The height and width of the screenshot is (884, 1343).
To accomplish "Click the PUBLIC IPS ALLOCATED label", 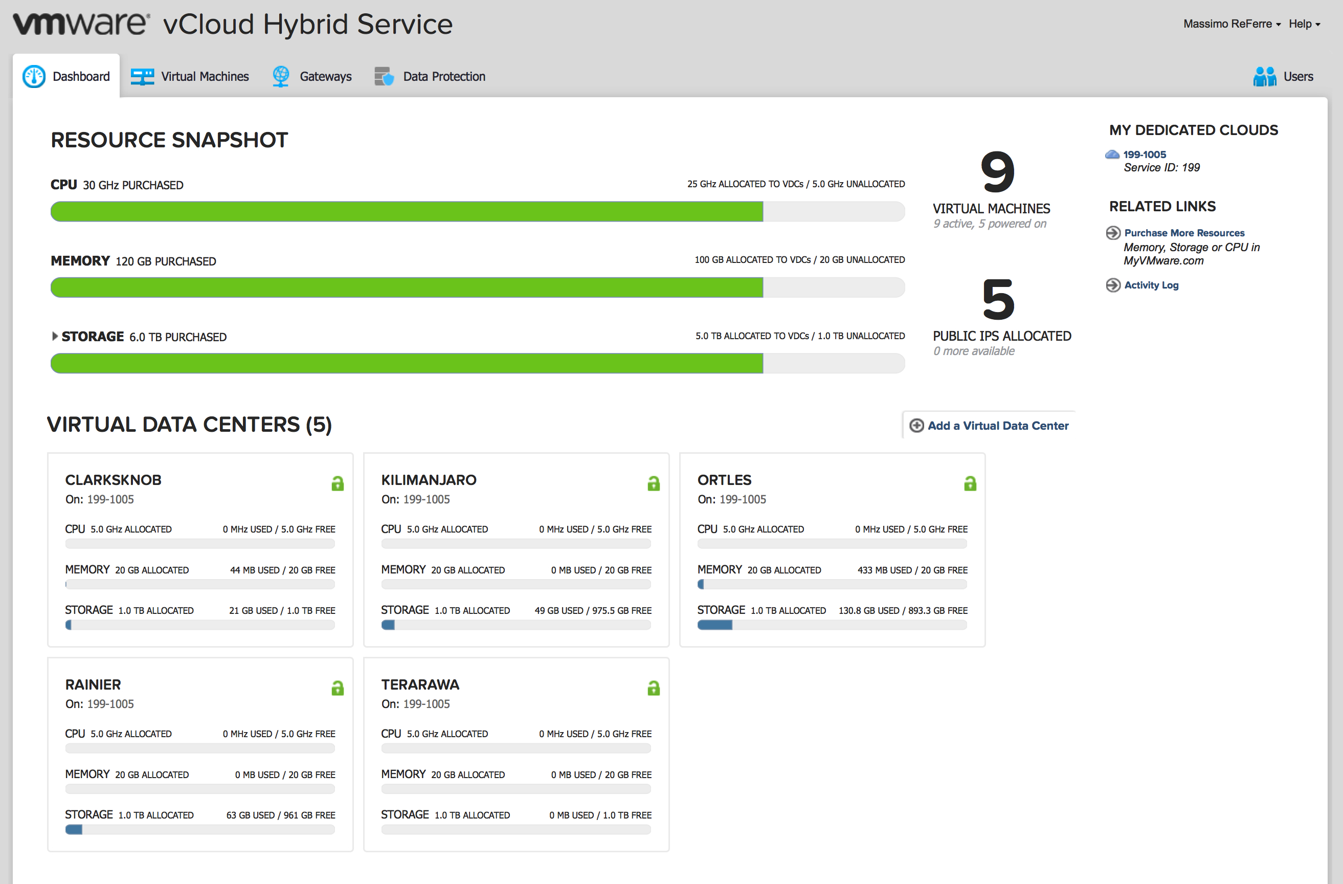I will click(x=1001, y=336).
